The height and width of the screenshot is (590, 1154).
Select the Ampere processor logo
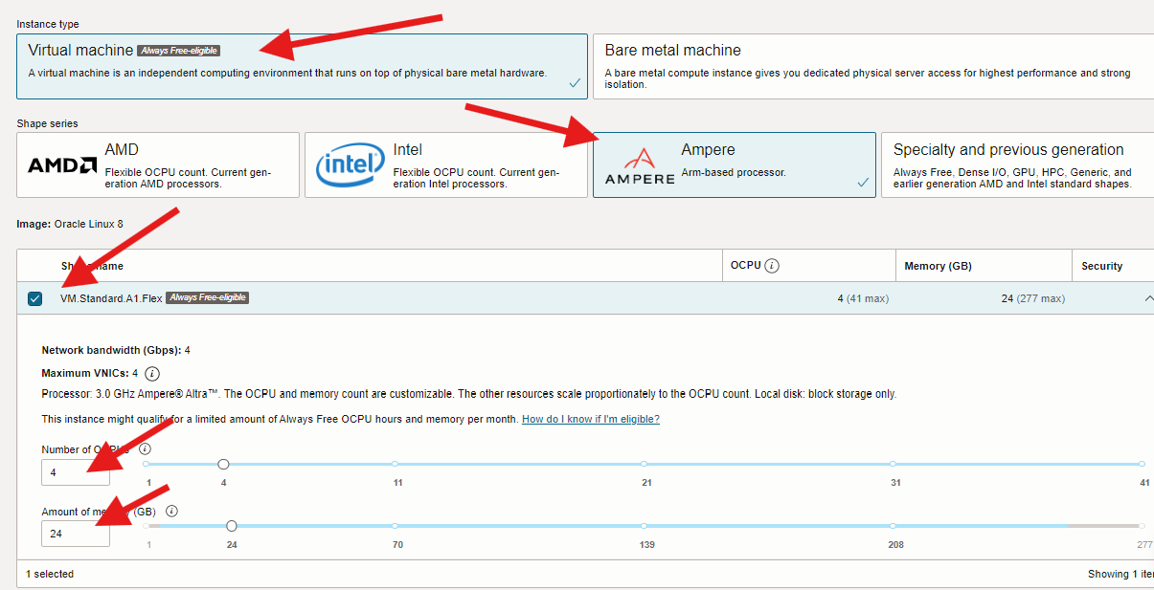pyautogui.click(x=638, y=164)
